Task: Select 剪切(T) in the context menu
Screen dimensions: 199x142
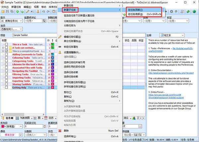Action: [x=90, y=92]
